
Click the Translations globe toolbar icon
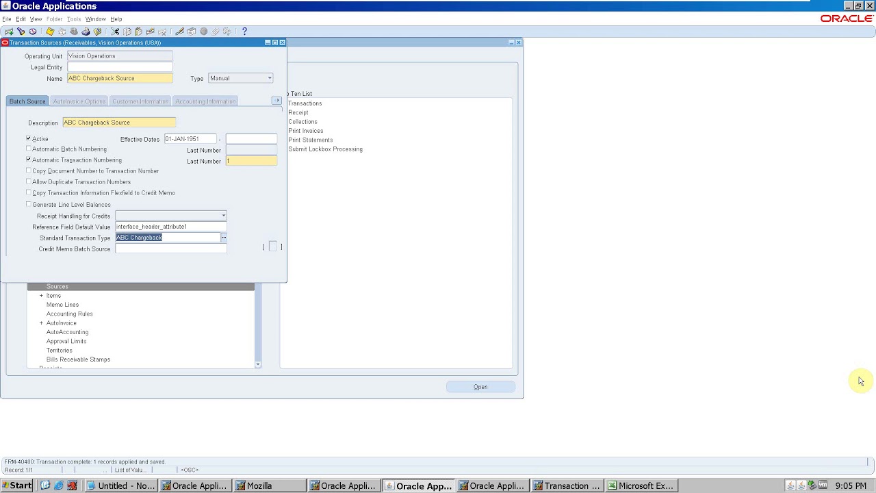(203, 31)
